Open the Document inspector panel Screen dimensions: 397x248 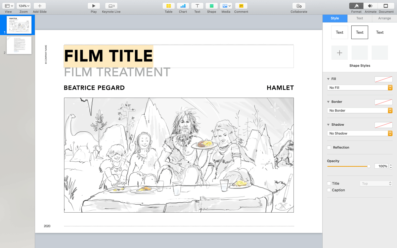point(386,6)
